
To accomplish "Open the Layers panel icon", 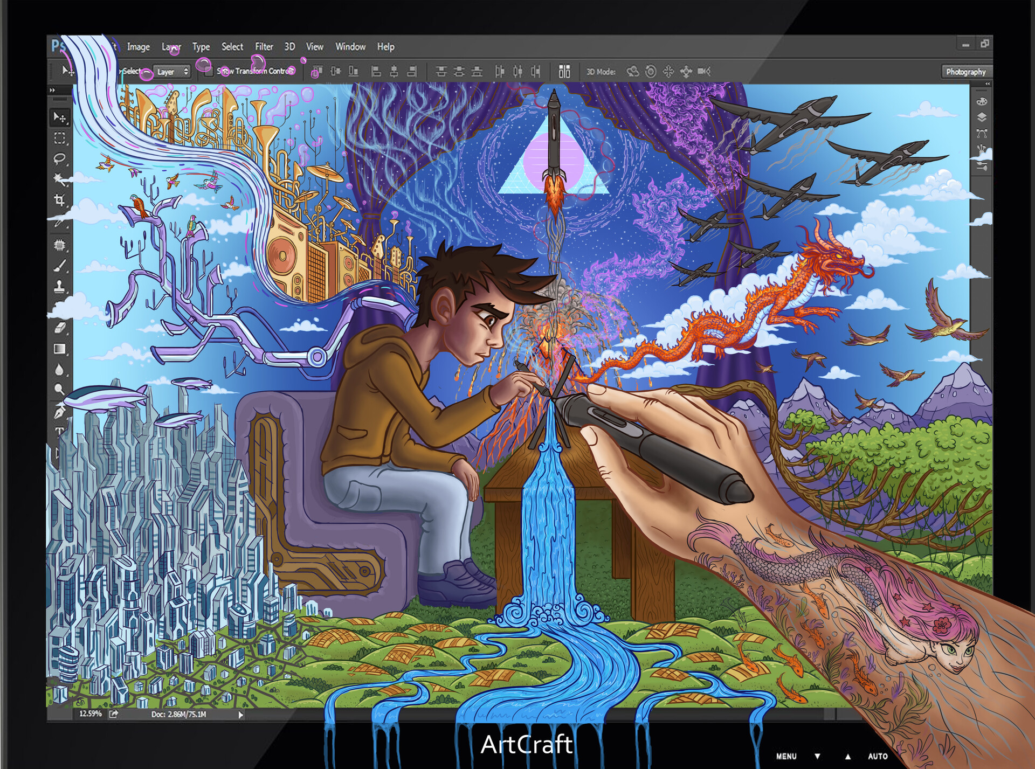I will pyautogui.click(x=982, y=117).
